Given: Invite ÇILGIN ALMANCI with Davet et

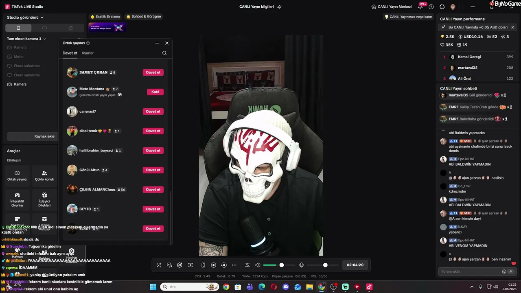Looking at the screenshot, I should (x=153, y=190).
